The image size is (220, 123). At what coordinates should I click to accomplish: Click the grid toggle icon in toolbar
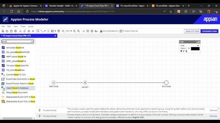coord(92,31)
